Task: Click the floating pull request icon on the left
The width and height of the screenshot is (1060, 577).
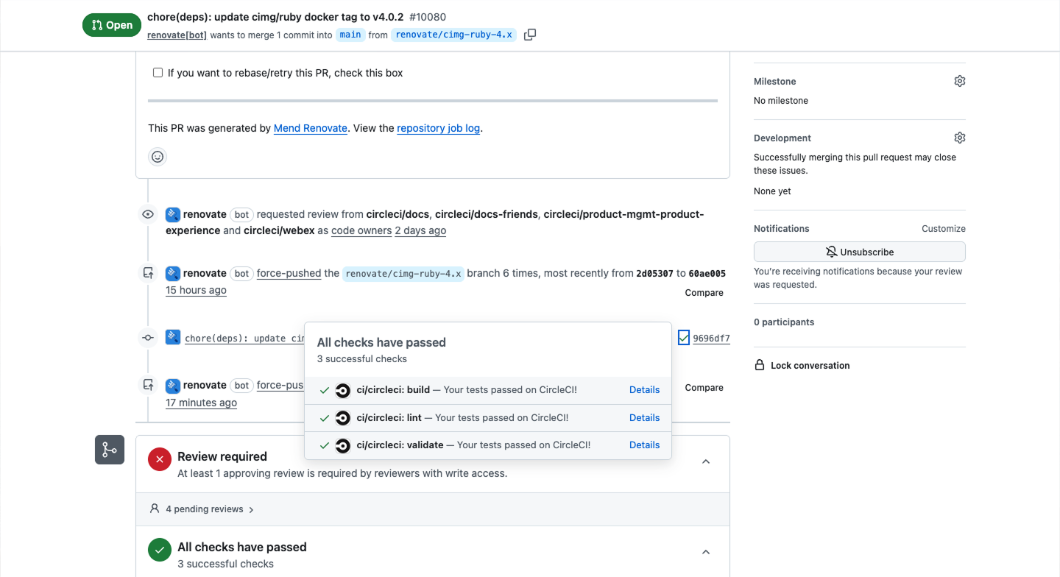Action: [x=109, y=450]
